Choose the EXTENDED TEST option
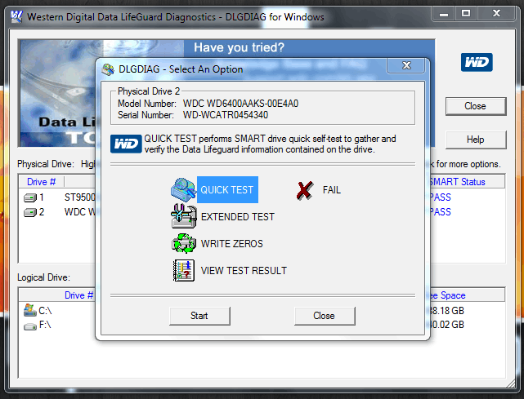The height and width of the screenshot is (399, 524). [237, 217]
